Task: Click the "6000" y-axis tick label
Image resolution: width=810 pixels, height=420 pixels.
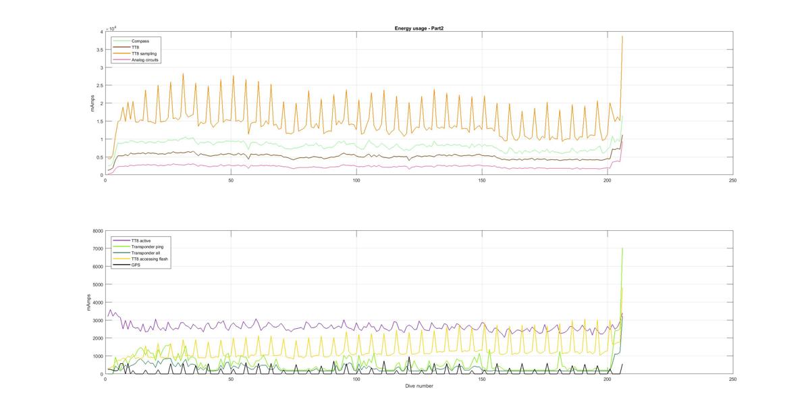Action: click(x=98, y=267)
